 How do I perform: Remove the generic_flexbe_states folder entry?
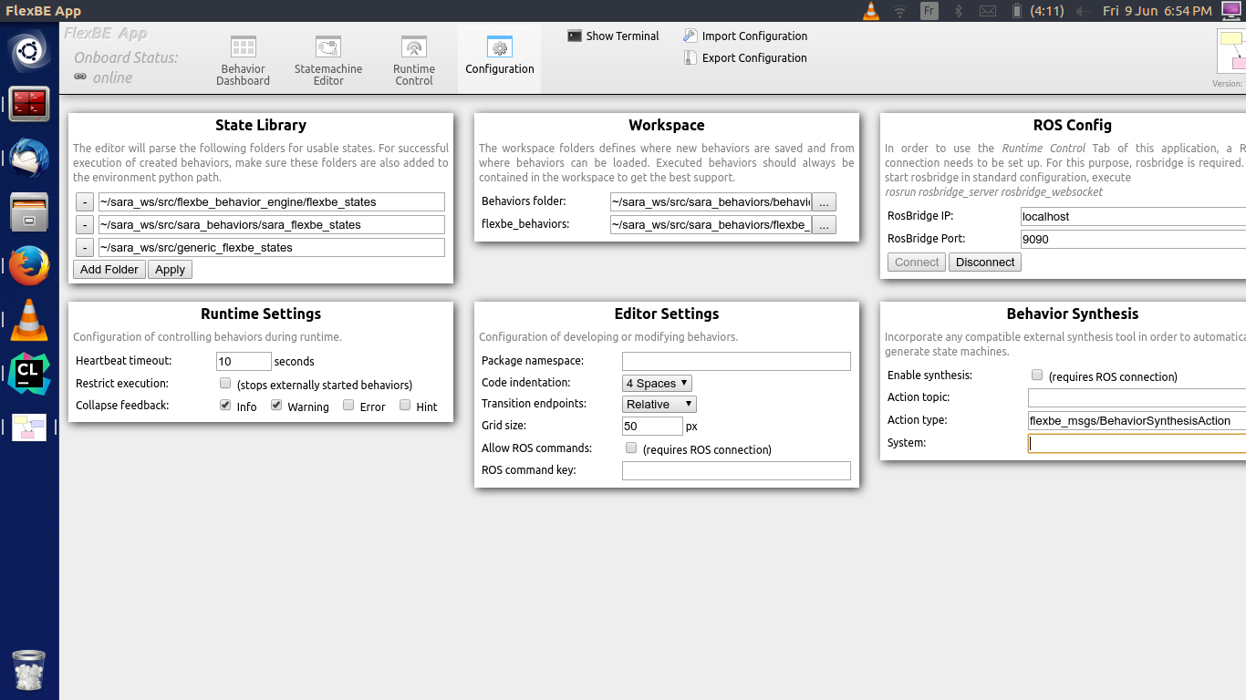click(84, 247)
